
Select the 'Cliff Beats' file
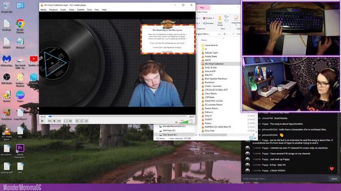coord(208,97)
